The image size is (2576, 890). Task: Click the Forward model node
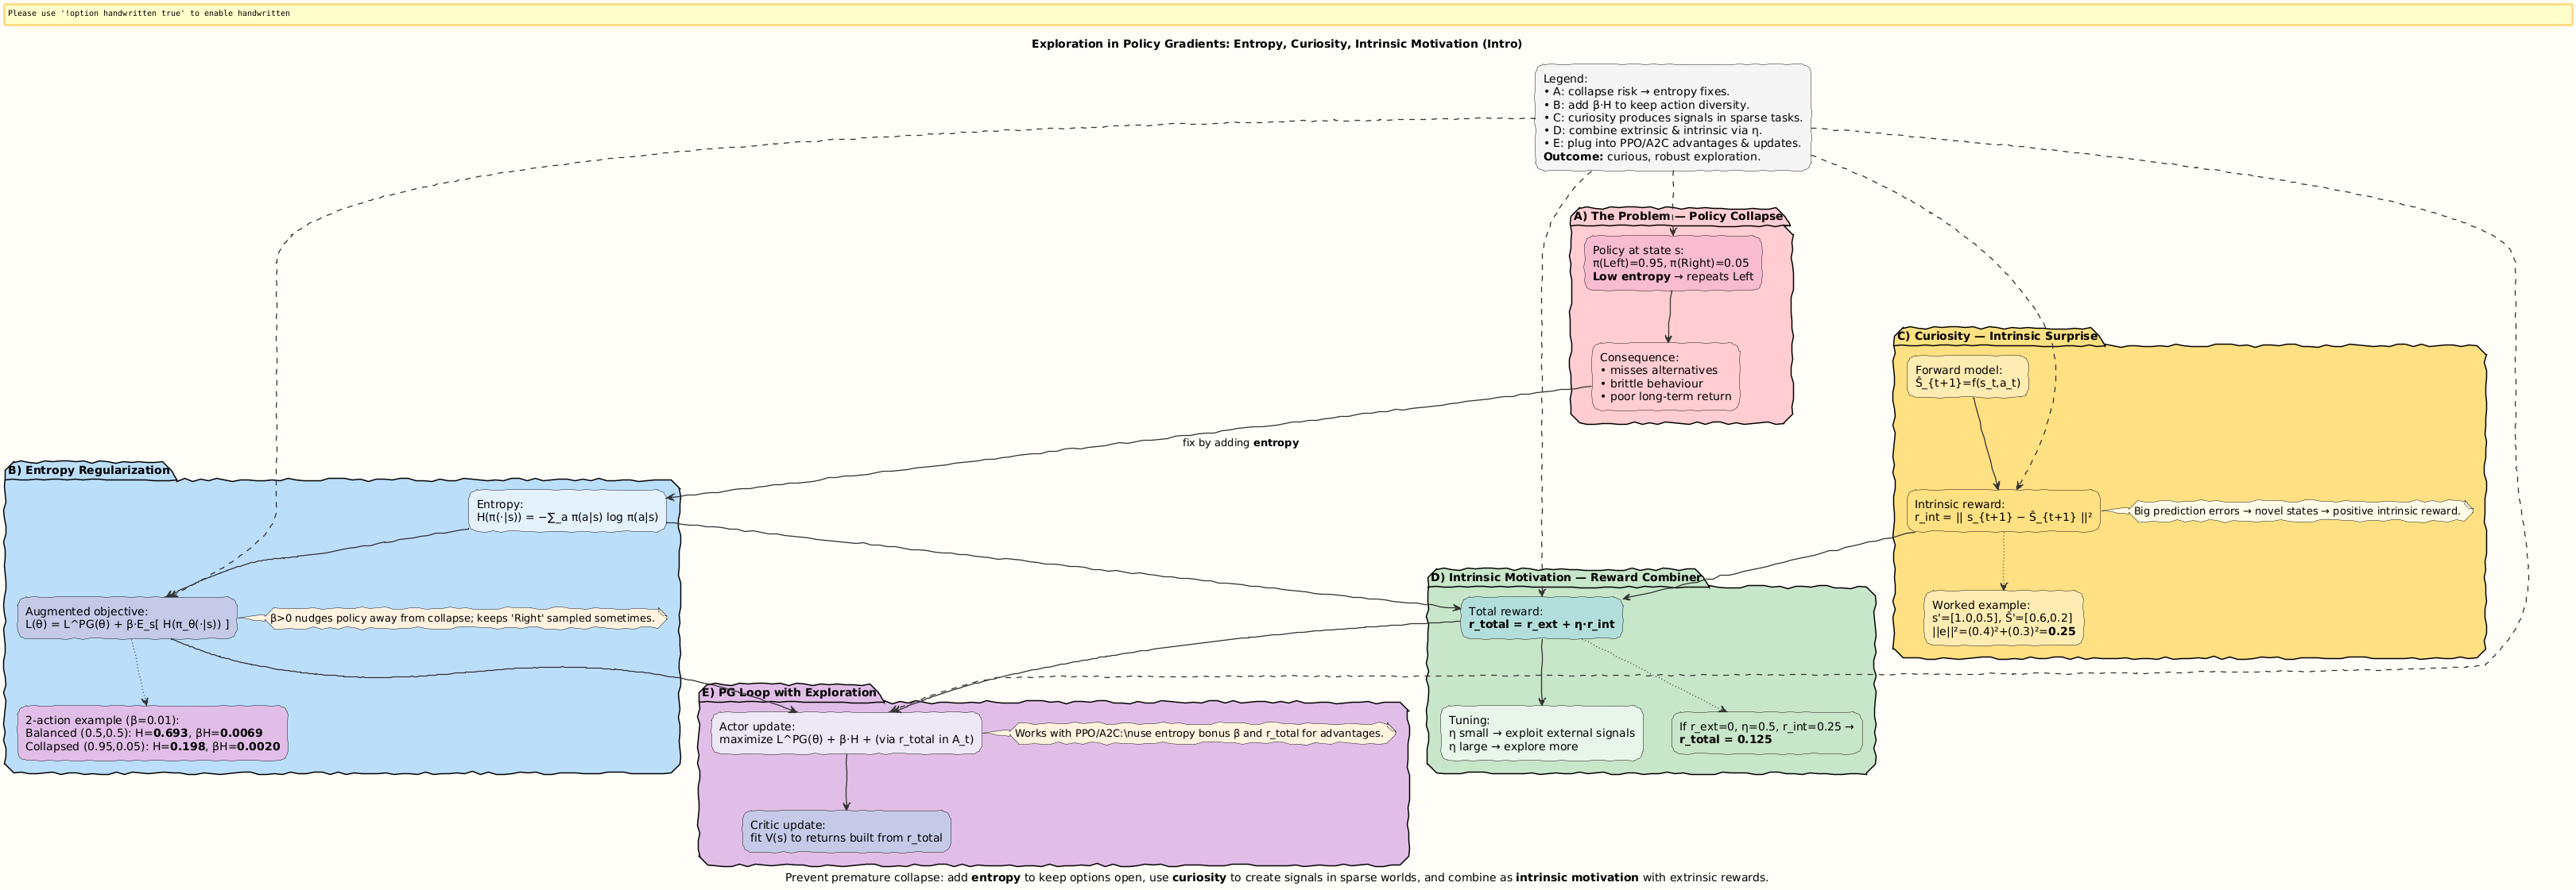pos(1967,376)
